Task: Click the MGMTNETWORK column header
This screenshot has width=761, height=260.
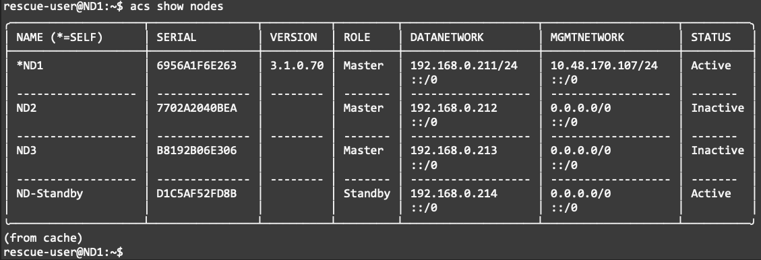Action: click(x=587, y=37)
